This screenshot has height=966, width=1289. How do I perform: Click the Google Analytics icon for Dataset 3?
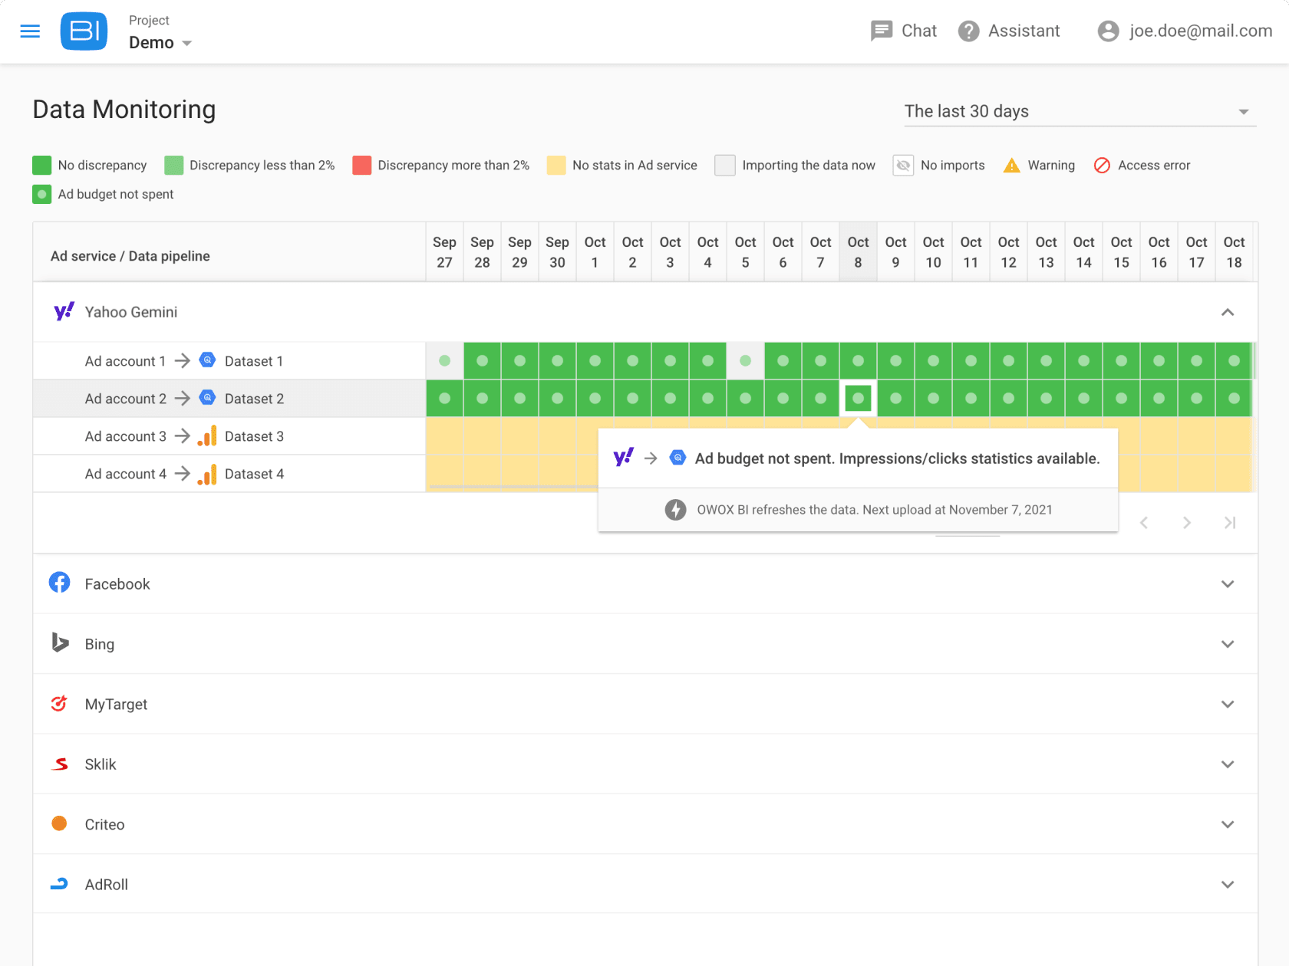click(207, 435)
